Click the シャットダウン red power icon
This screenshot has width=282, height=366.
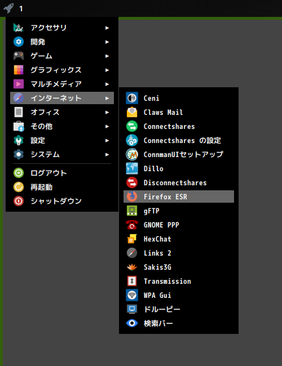19,201
